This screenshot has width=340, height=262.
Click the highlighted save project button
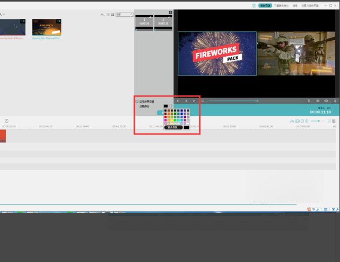coord(265,5)
